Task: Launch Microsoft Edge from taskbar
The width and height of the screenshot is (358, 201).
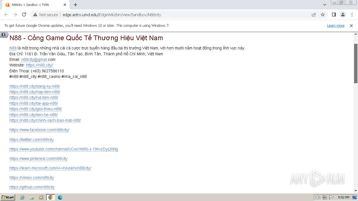Action: [x=60, y=197]
